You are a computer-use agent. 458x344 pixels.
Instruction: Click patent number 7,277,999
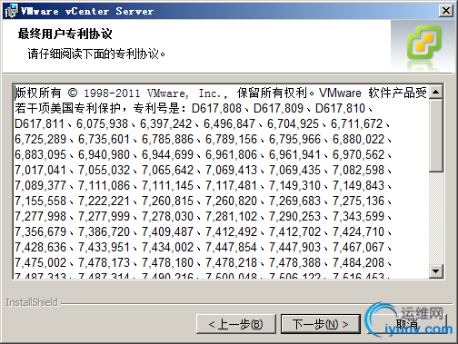coord(104,216)
